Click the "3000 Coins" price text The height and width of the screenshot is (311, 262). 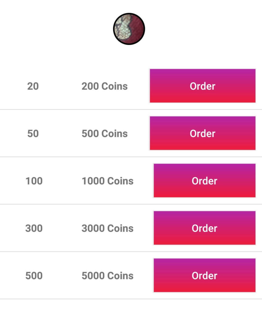tap(108, 228)
